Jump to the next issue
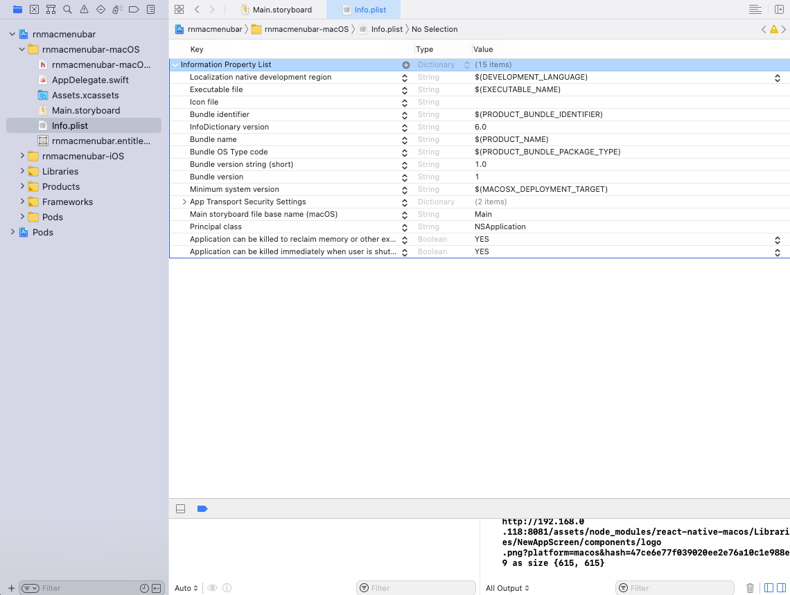The width and height of the screenshot is (790, 595). (x=784, y=29)
